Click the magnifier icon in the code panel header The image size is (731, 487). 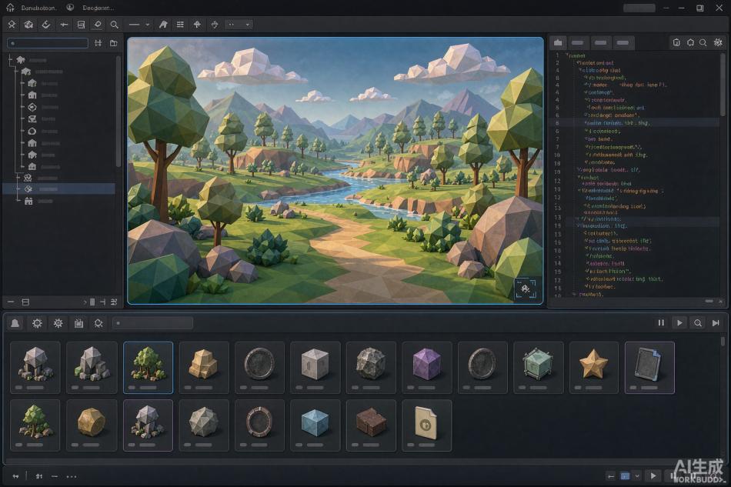point(703,42)
